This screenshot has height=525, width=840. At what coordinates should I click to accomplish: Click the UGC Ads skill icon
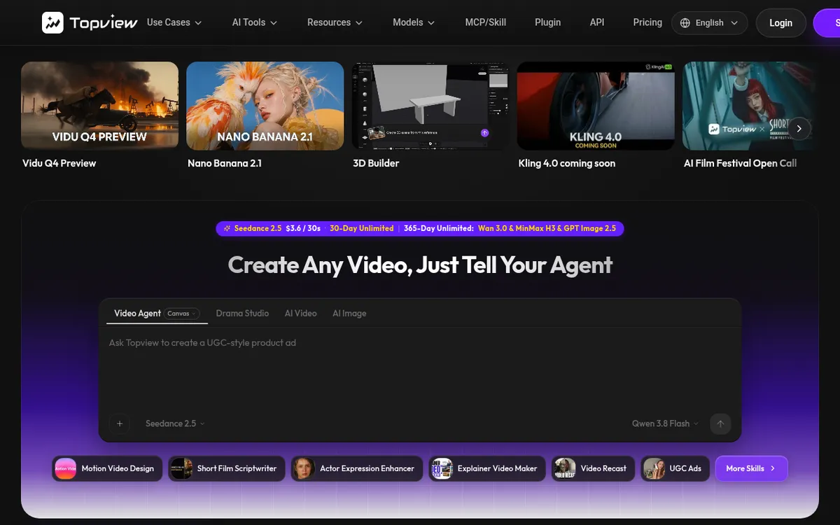[x=654, y=468]
